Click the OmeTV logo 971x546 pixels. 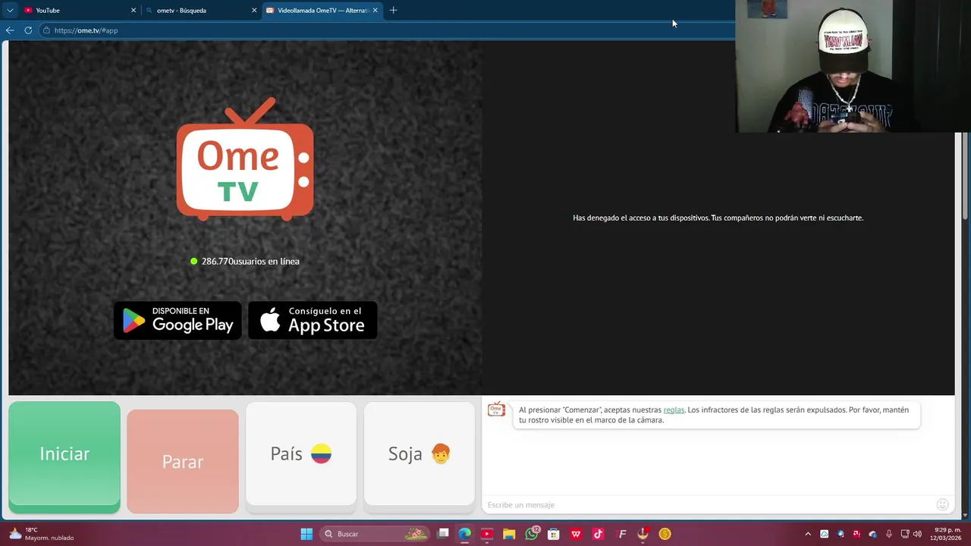245,159
